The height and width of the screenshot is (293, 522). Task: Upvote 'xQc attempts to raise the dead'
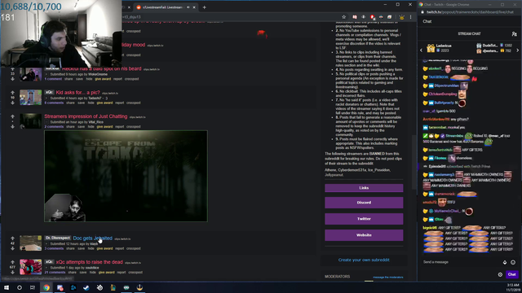coord(12,262)
